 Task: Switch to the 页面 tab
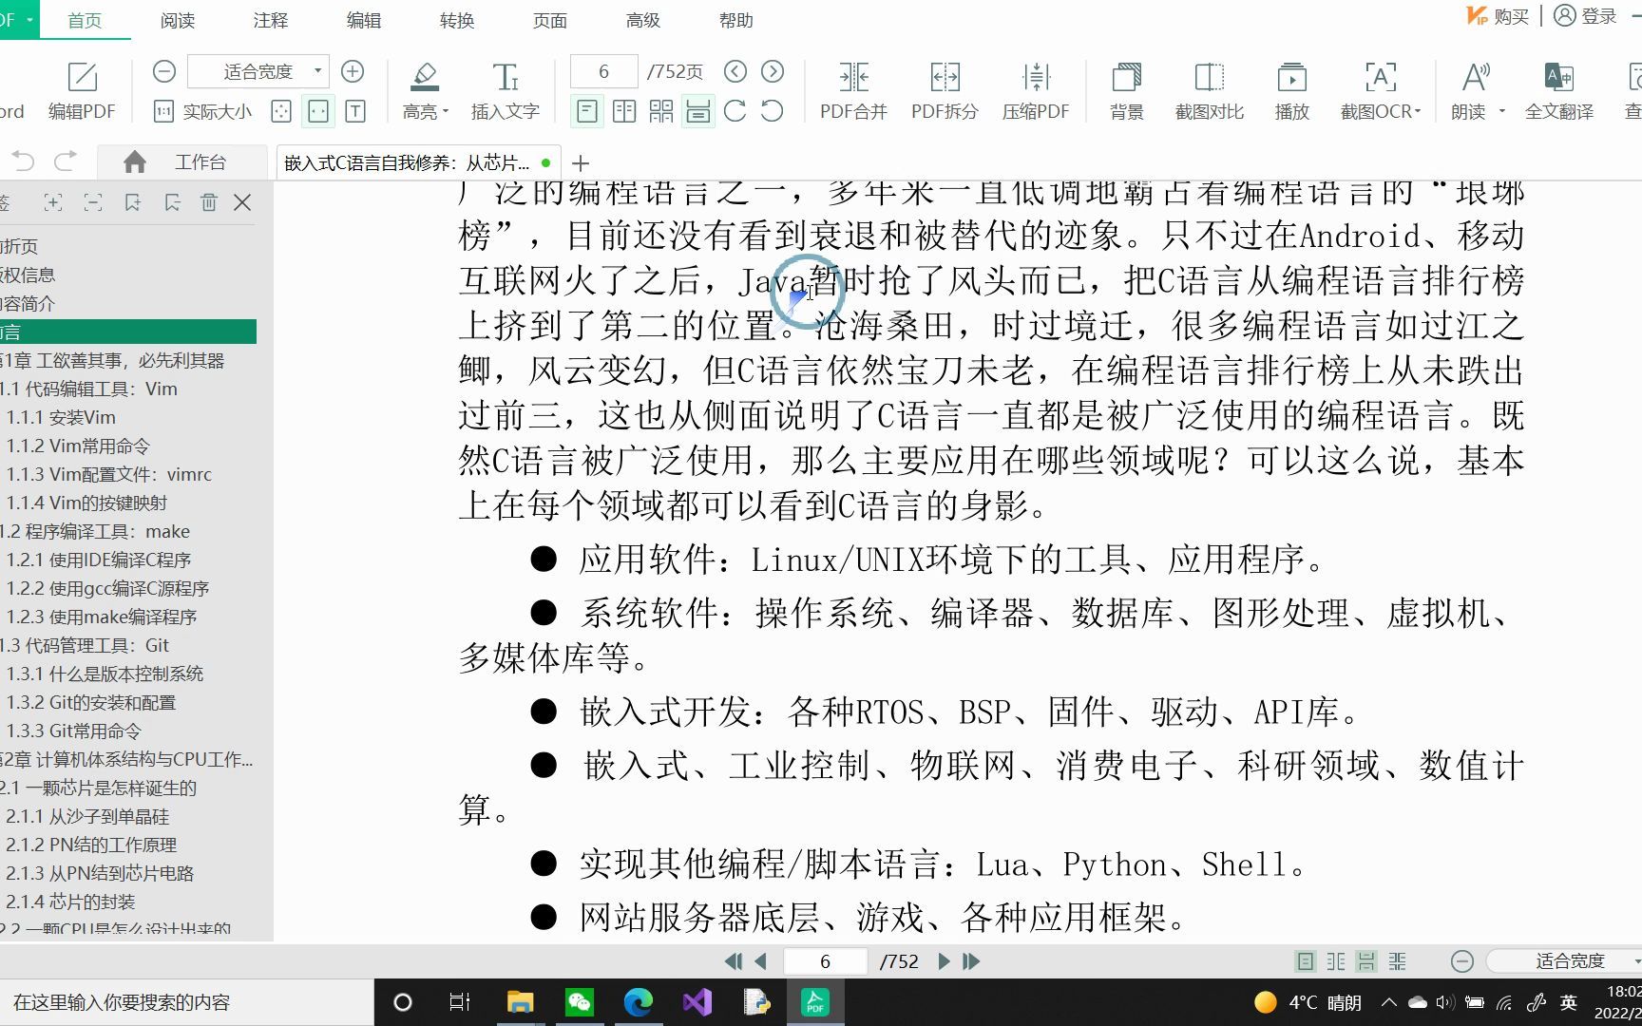click(x=550, y=20)
